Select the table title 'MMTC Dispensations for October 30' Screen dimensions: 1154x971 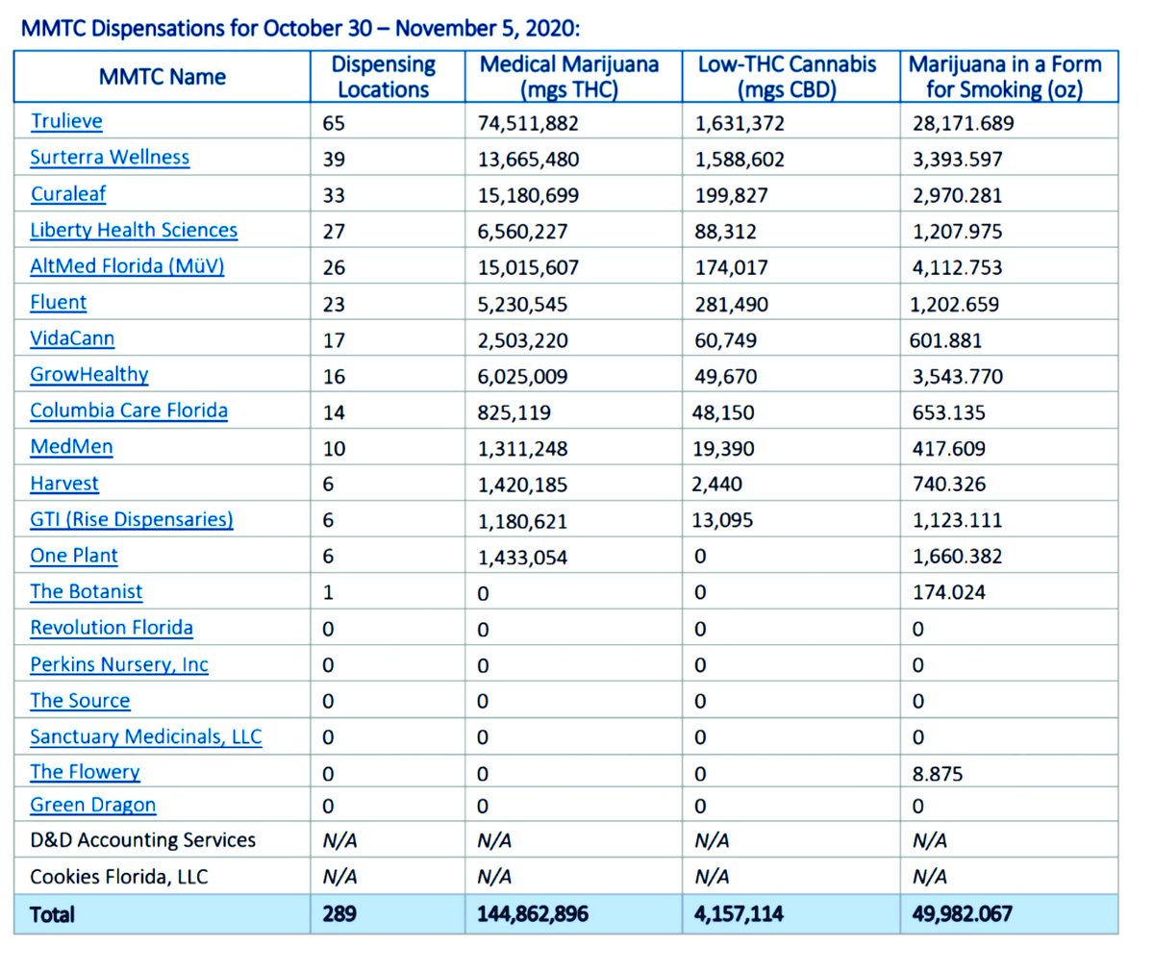(197, 27)
